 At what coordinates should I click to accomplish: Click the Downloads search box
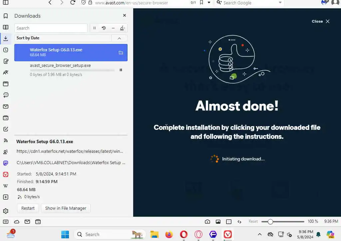51,28
